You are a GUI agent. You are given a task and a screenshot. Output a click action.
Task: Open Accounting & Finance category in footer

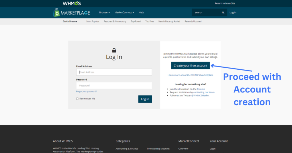click(x=127, y=148)
